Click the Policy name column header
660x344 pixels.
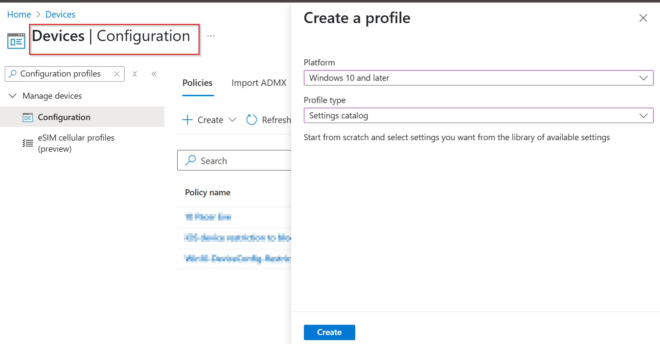(x=208, y=192)
